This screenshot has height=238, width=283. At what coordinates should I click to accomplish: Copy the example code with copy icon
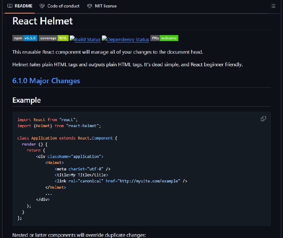(x=263, y=119)
